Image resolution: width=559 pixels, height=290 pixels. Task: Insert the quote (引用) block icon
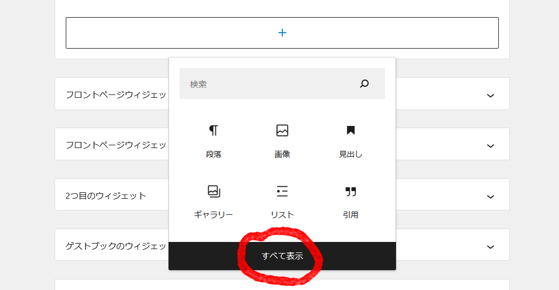coord(351,191)
